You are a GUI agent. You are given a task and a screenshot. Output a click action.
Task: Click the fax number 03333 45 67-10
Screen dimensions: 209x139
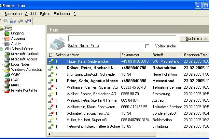tap(133, 87)
